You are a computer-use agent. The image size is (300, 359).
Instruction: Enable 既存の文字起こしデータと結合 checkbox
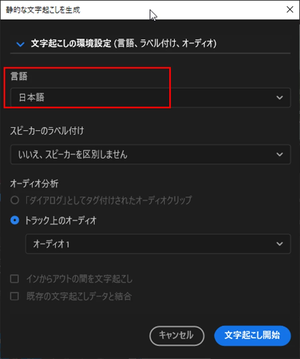[x=15, y=296]
